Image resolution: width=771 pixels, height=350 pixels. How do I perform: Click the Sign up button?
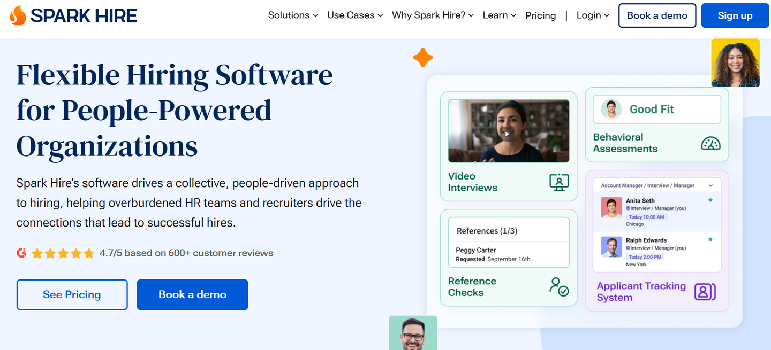click(x=735, y=15)
